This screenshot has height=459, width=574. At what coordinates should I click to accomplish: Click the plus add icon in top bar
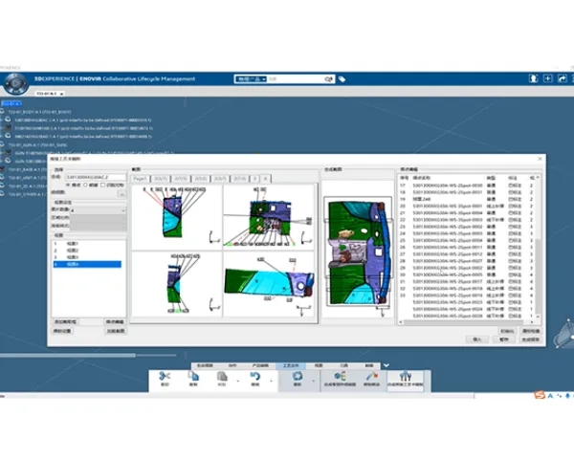547,78
